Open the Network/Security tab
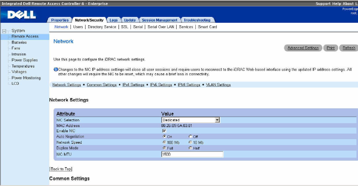358x186 pixels. (89, 20)
